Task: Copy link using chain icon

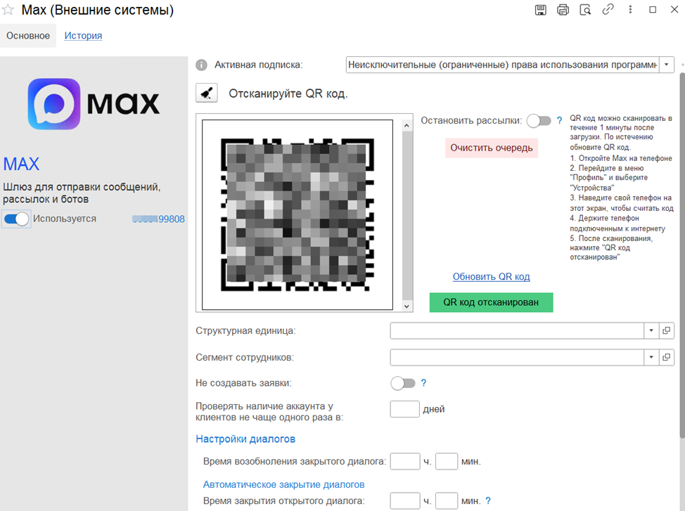Action: 608,10
